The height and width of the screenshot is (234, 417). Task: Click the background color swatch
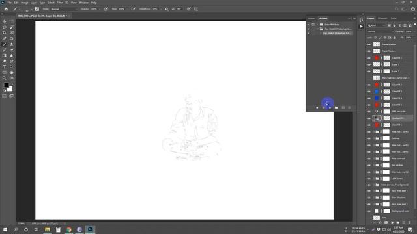tap(10, 89)
